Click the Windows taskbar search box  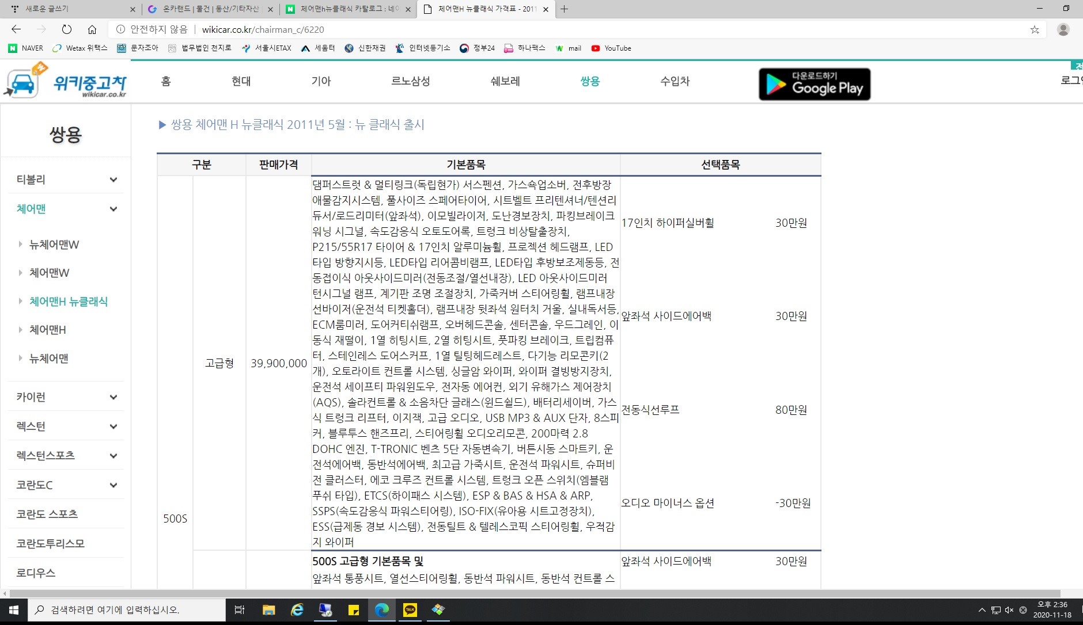click(127, 610)
